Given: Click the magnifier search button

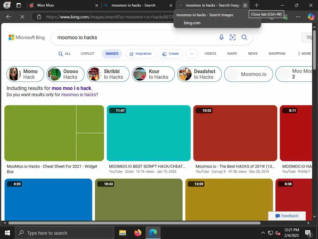Looking at the screenshot, I should pos(244,37).
